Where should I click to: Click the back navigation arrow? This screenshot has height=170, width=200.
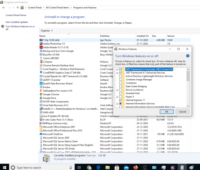[4, 8]
